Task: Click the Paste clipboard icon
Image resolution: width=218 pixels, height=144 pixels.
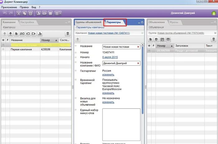Action: tap(31, 13)
